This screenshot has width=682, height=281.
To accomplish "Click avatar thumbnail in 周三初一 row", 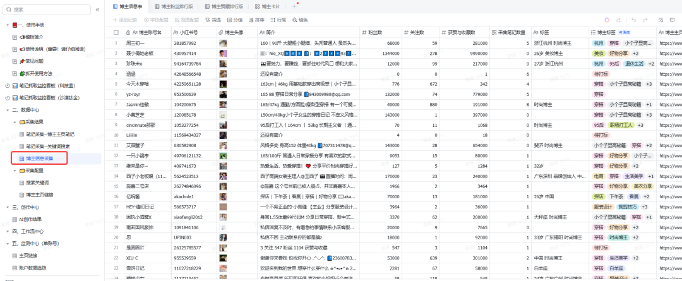I will pos(223,43).
